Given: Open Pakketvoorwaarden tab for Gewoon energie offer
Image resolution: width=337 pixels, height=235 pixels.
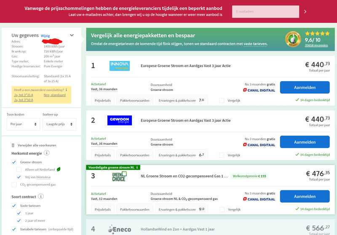Looking at the screenshot, I should (x=135, y=155).
